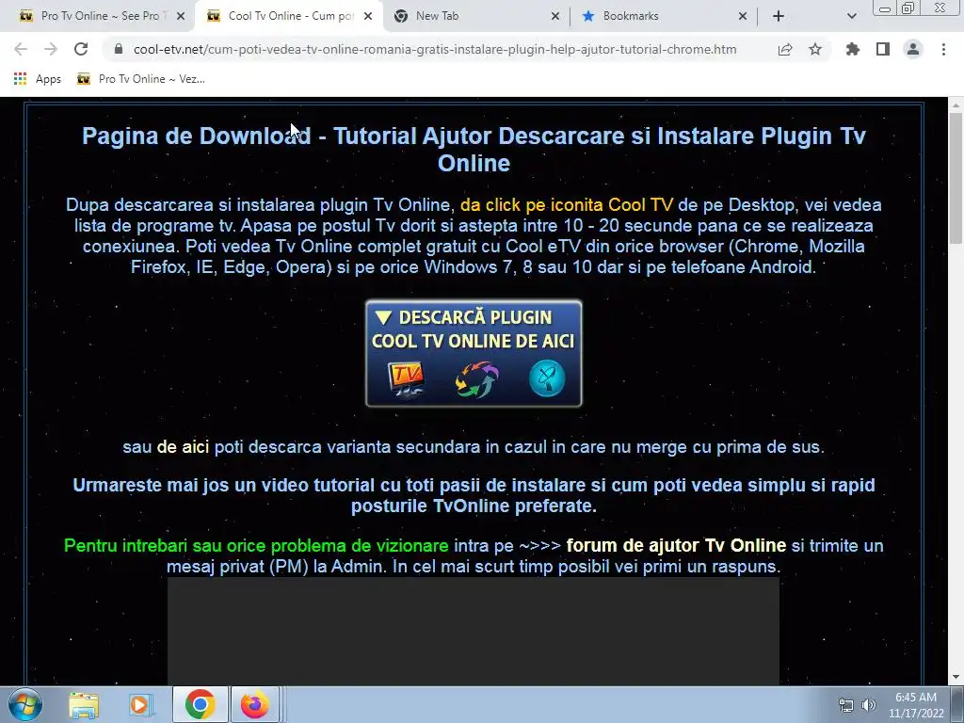This screenshot has width=964, height=723.
Task: Open the volume control speaker icon
Action: pos(869,705)
